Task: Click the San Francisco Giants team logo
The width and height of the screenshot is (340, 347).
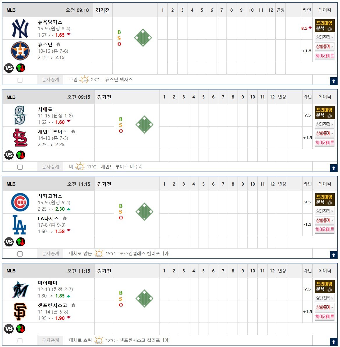Action: coord(20,311)
